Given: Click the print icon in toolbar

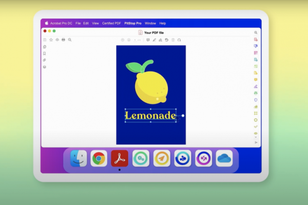Looking at the screenshot, I should [63, 39].
